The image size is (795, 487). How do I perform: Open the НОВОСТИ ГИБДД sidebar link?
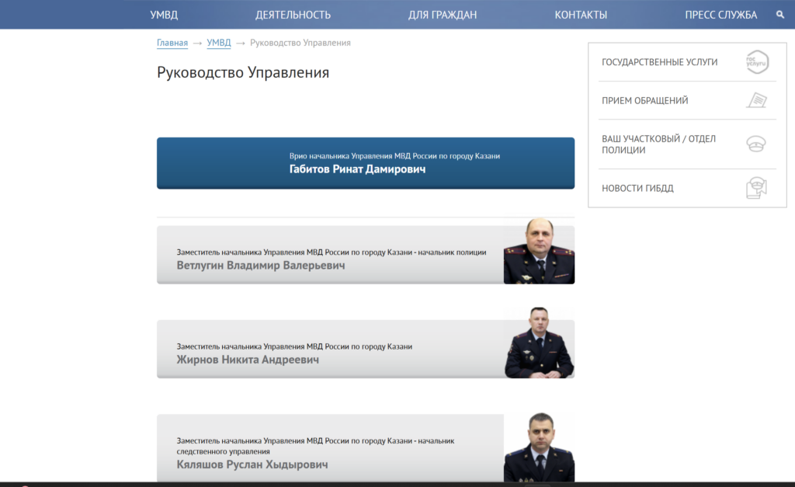tap(637, 188)
